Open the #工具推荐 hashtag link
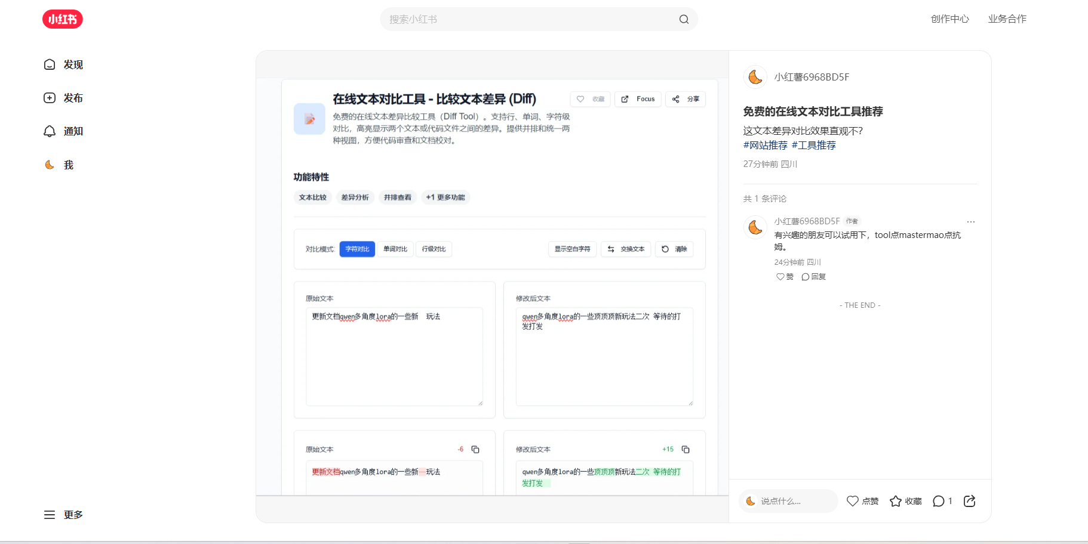 813,146
